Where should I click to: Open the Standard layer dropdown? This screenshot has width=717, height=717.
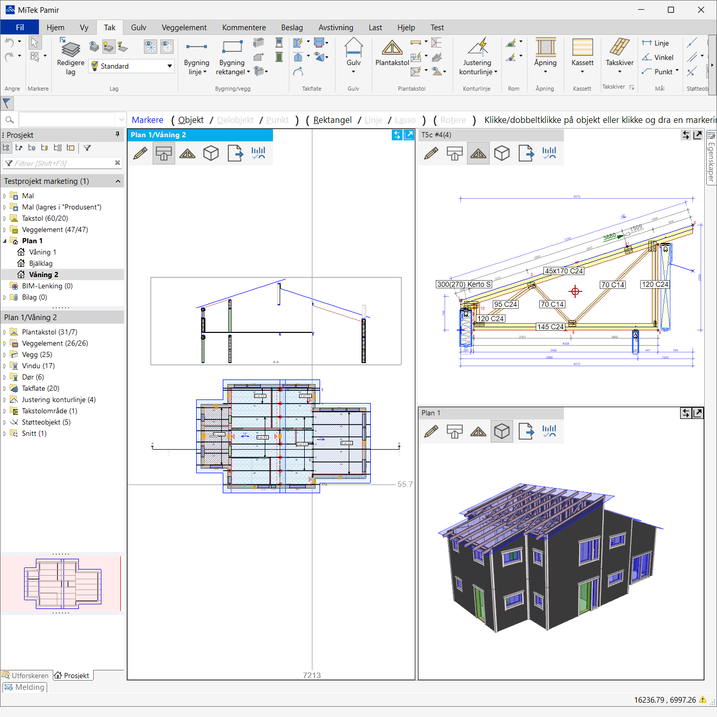pos(170,66)
